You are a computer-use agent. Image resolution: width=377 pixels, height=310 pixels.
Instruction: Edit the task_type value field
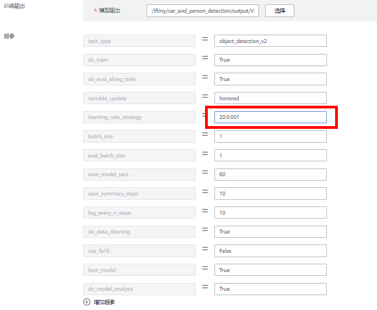tap(270, 41)
